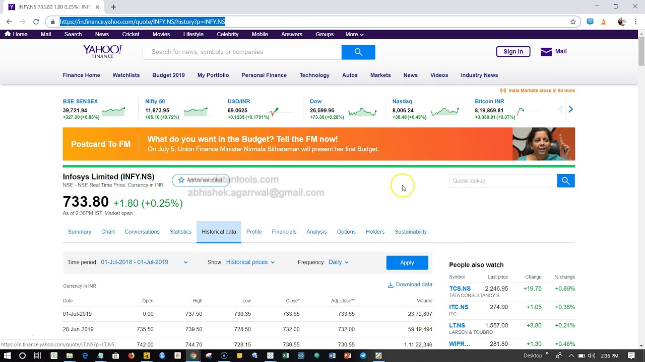645x362 pixels.
Task: Click the browser back arrow
Action: pos(9,22)
